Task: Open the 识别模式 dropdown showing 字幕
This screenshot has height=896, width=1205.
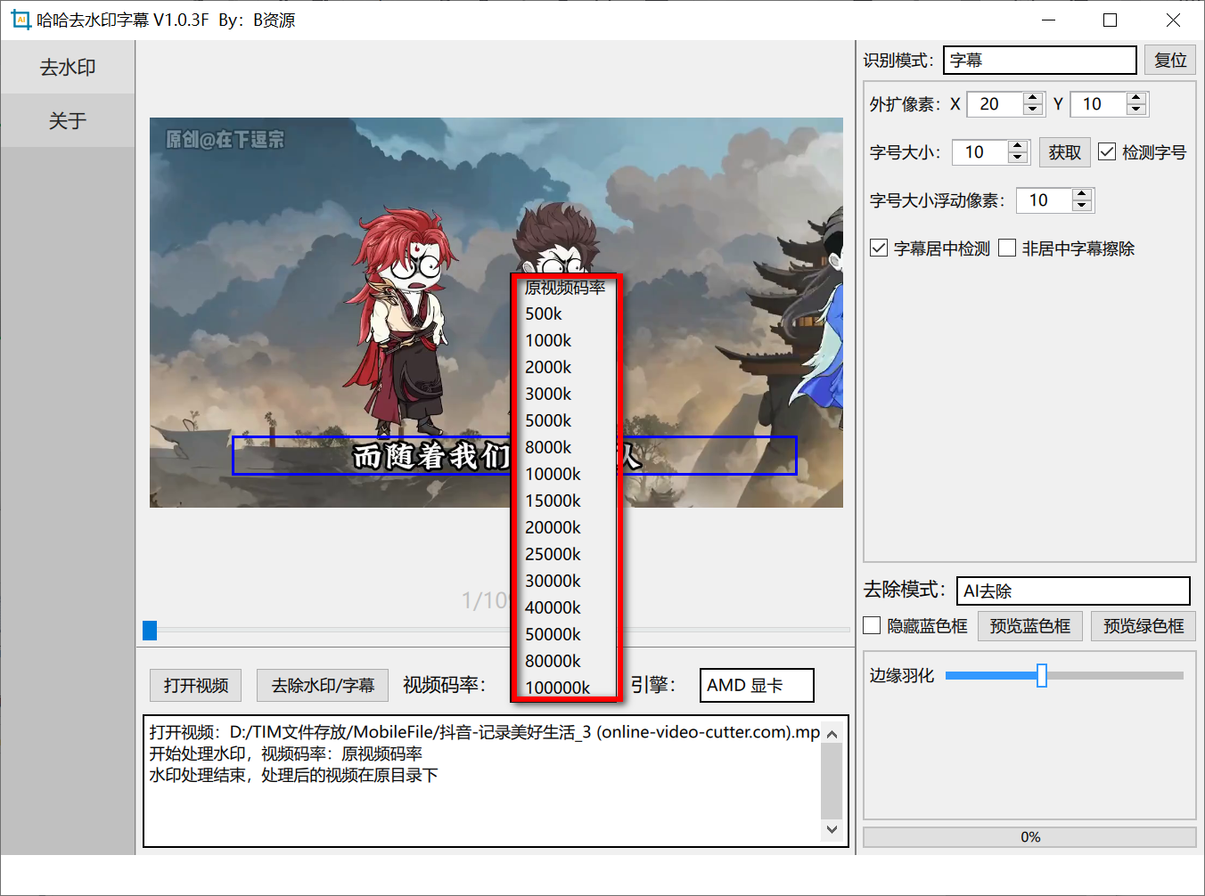Action: point(1040,60)
